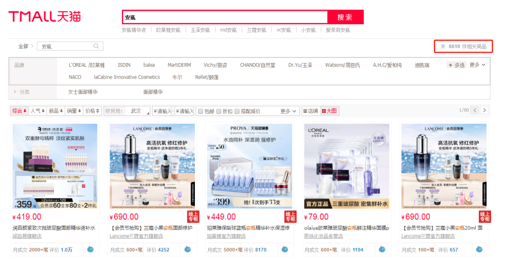Sort results by 人气

coord(37,111)
